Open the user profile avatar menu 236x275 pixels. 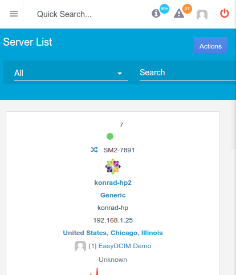pyautogui.click(x=202, y=15)
